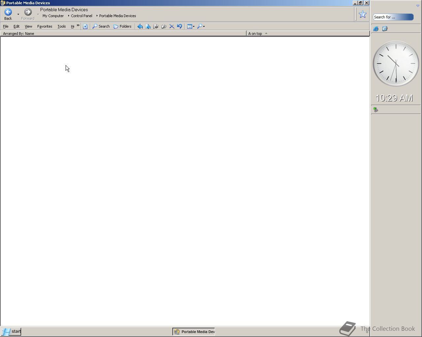Select Portable Media Devices taskbar button

[194, 332]
